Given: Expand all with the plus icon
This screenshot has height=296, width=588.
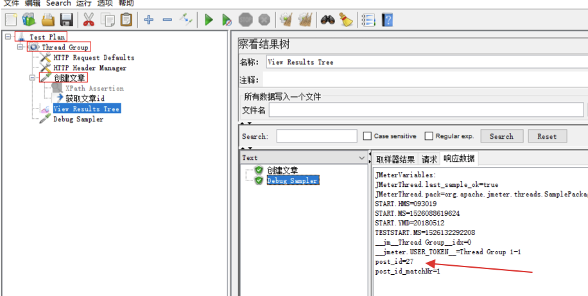Looking at the screenshot, I should tap(149, 19).
